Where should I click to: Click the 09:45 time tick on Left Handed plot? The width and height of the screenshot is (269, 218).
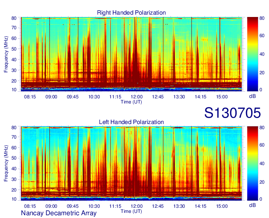click(x=73, y=206)
